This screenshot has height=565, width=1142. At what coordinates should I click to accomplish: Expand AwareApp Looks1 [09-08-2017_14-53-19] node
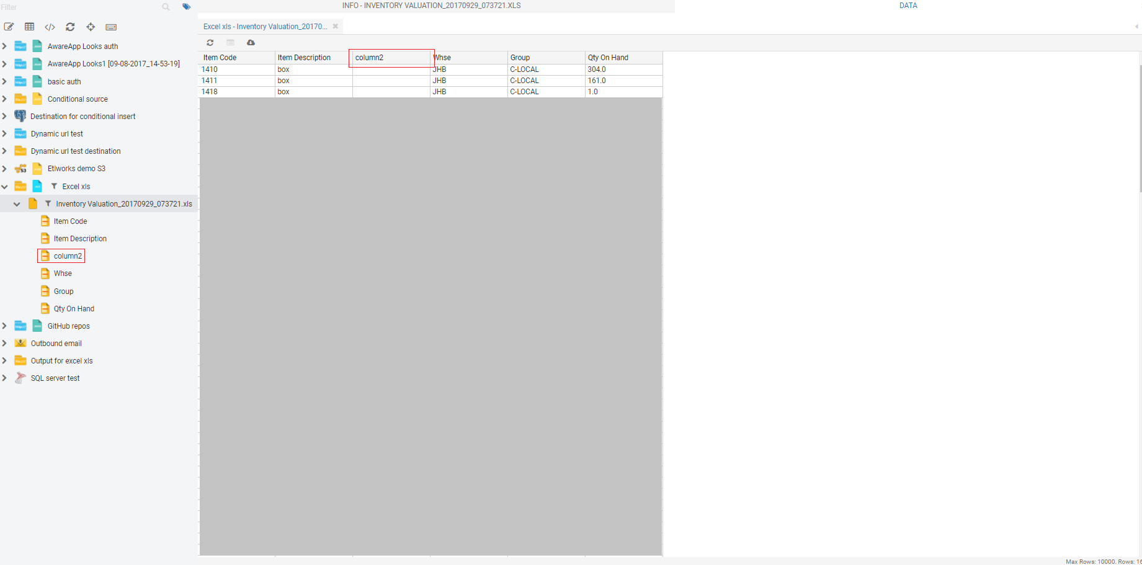(x=4, y=63)
